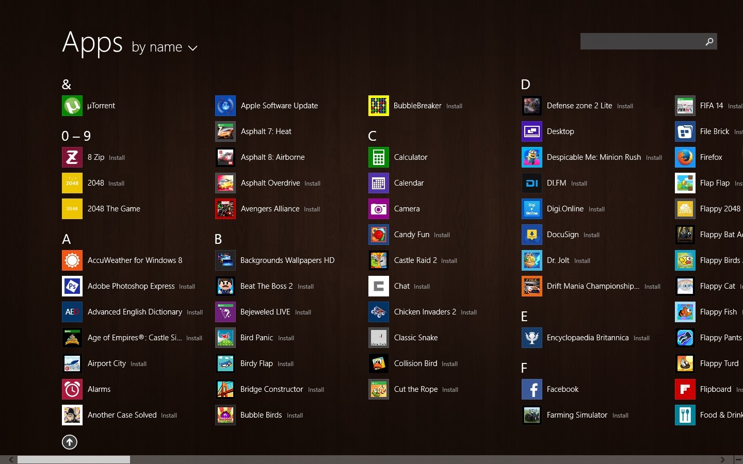Image resolution: width=743 pixels, height=464 pixels.
Task: Open the Camera app
Action: 407,209
